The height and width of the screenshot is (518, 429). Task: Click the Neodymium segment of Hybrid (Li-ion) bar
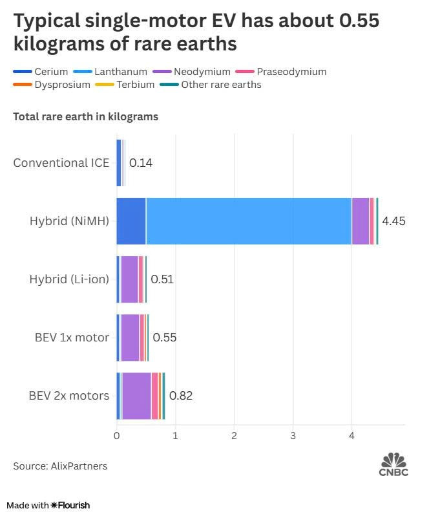click(x=129, y=279)
